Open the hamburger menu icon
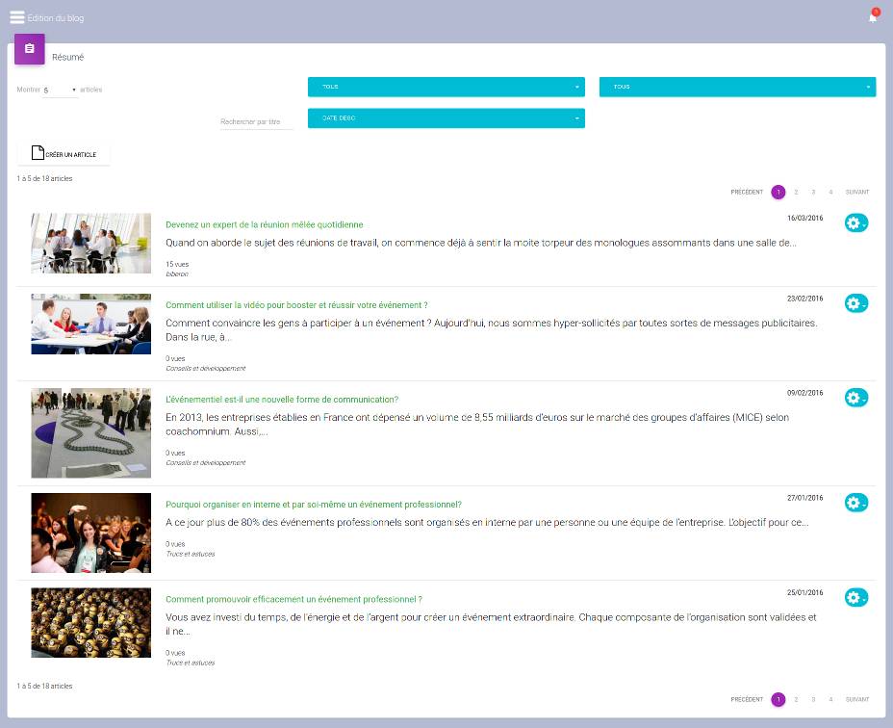893x728 pixels. click(x=17, y=17)
